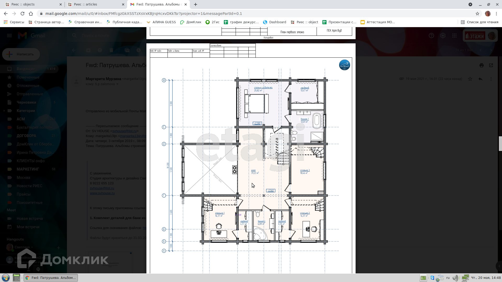Snooze the email using the clock icon
Image resolution: width=502 pixels, height=282 pixels.
tap(139, 50)
